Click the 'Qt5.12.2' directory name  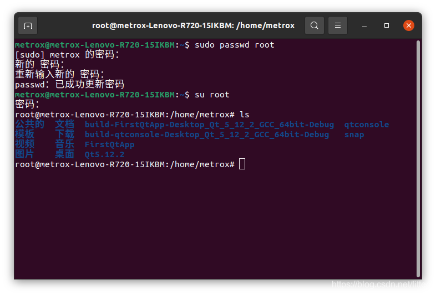(x=104, y=154)
